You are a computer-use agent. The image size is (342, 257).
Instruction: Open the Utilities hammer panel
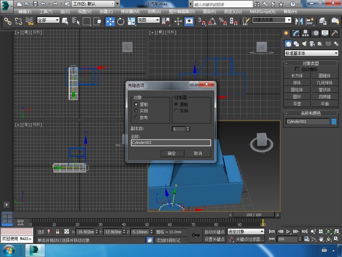point(334,33)
